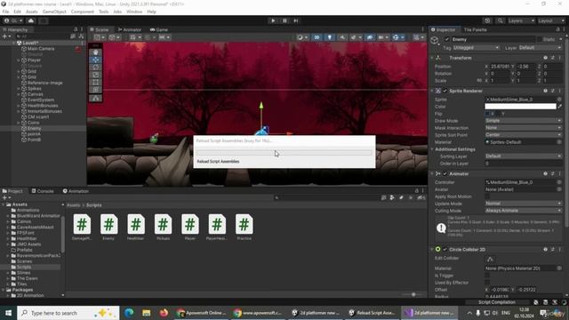
Task: Open the Assets menu
Action: [32, 12]
